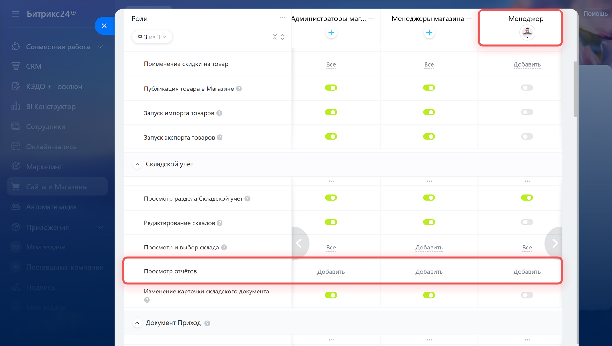The width and height of the screenshot is (612, 346).
Task: Toggle Запуск импорта товаров for Администраторы
Action: (331, 112)
